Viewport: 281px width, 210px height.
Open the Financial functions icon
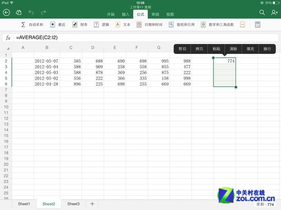75,25
